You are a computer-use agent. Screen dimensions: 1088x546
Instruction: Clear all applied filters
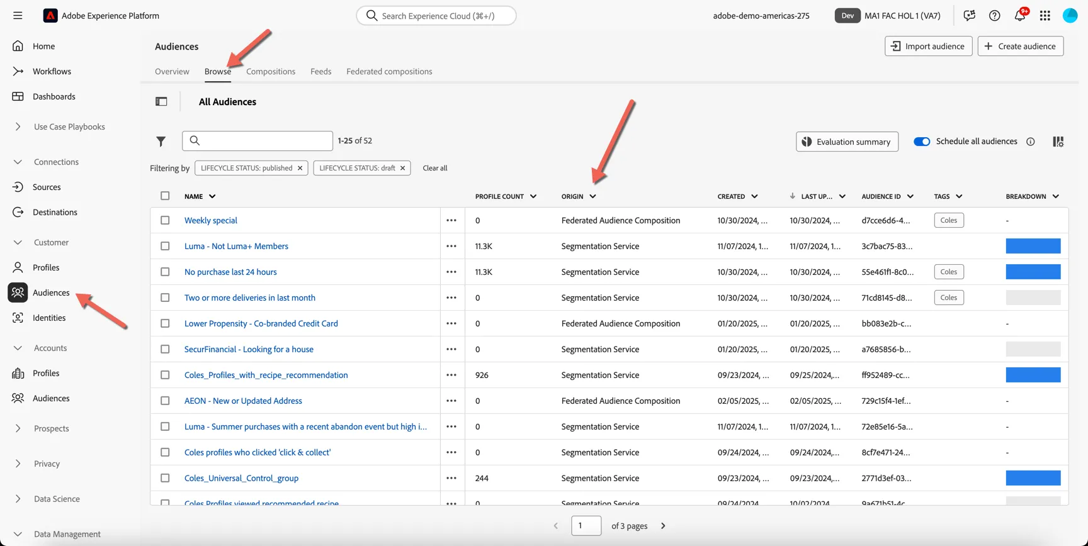435,169
